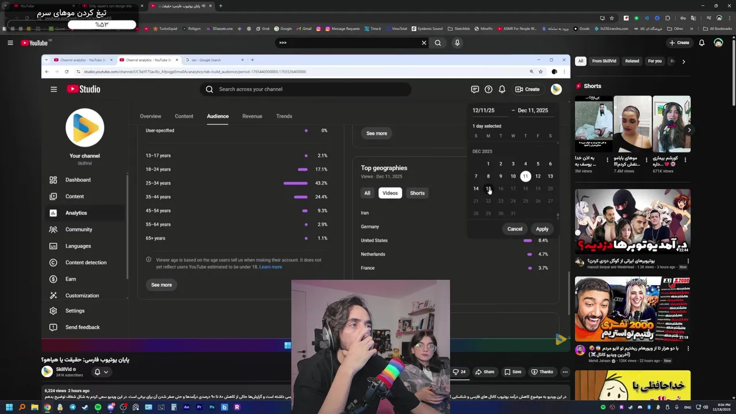Show next Shorts with the shelf arrow
The height and width of the screenshot is (414, 736).
(689, 129)
